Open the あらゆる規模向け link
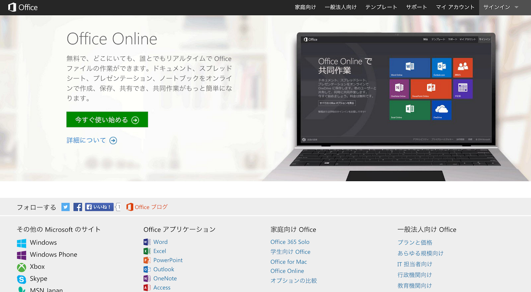 pyautogui.click(x=421, y=253)
